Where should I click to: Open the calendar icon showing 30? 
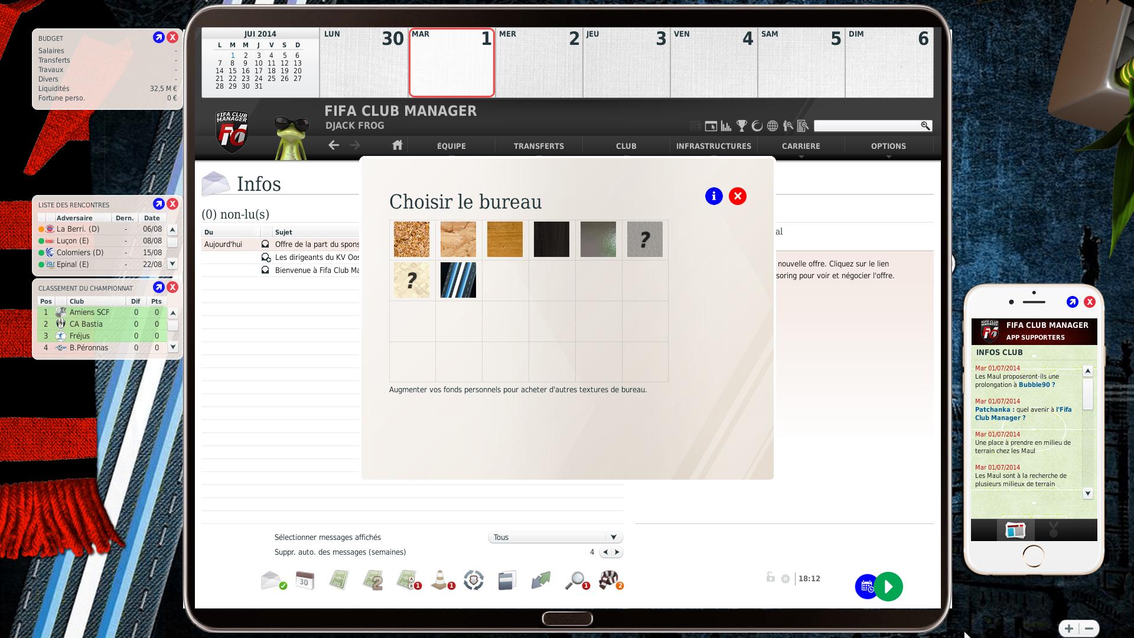tap(305, 580)
